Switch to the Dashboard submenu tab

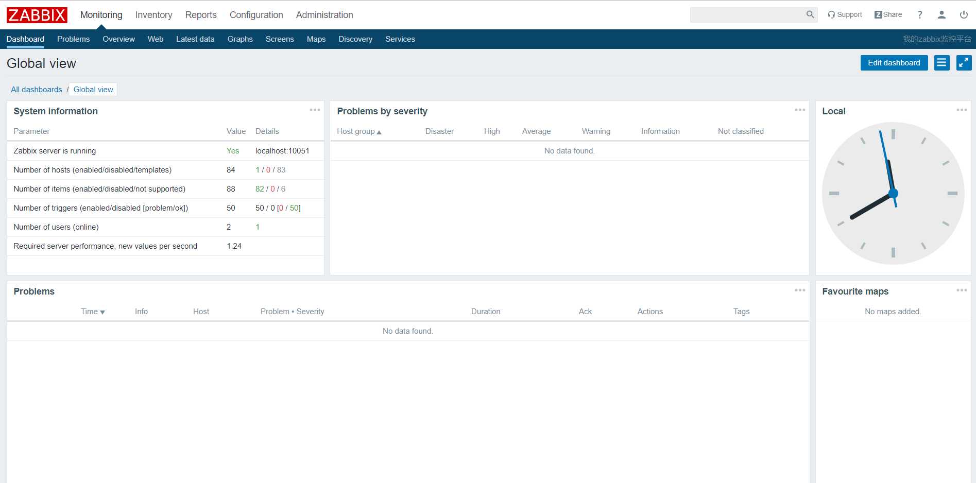point(25,39)
